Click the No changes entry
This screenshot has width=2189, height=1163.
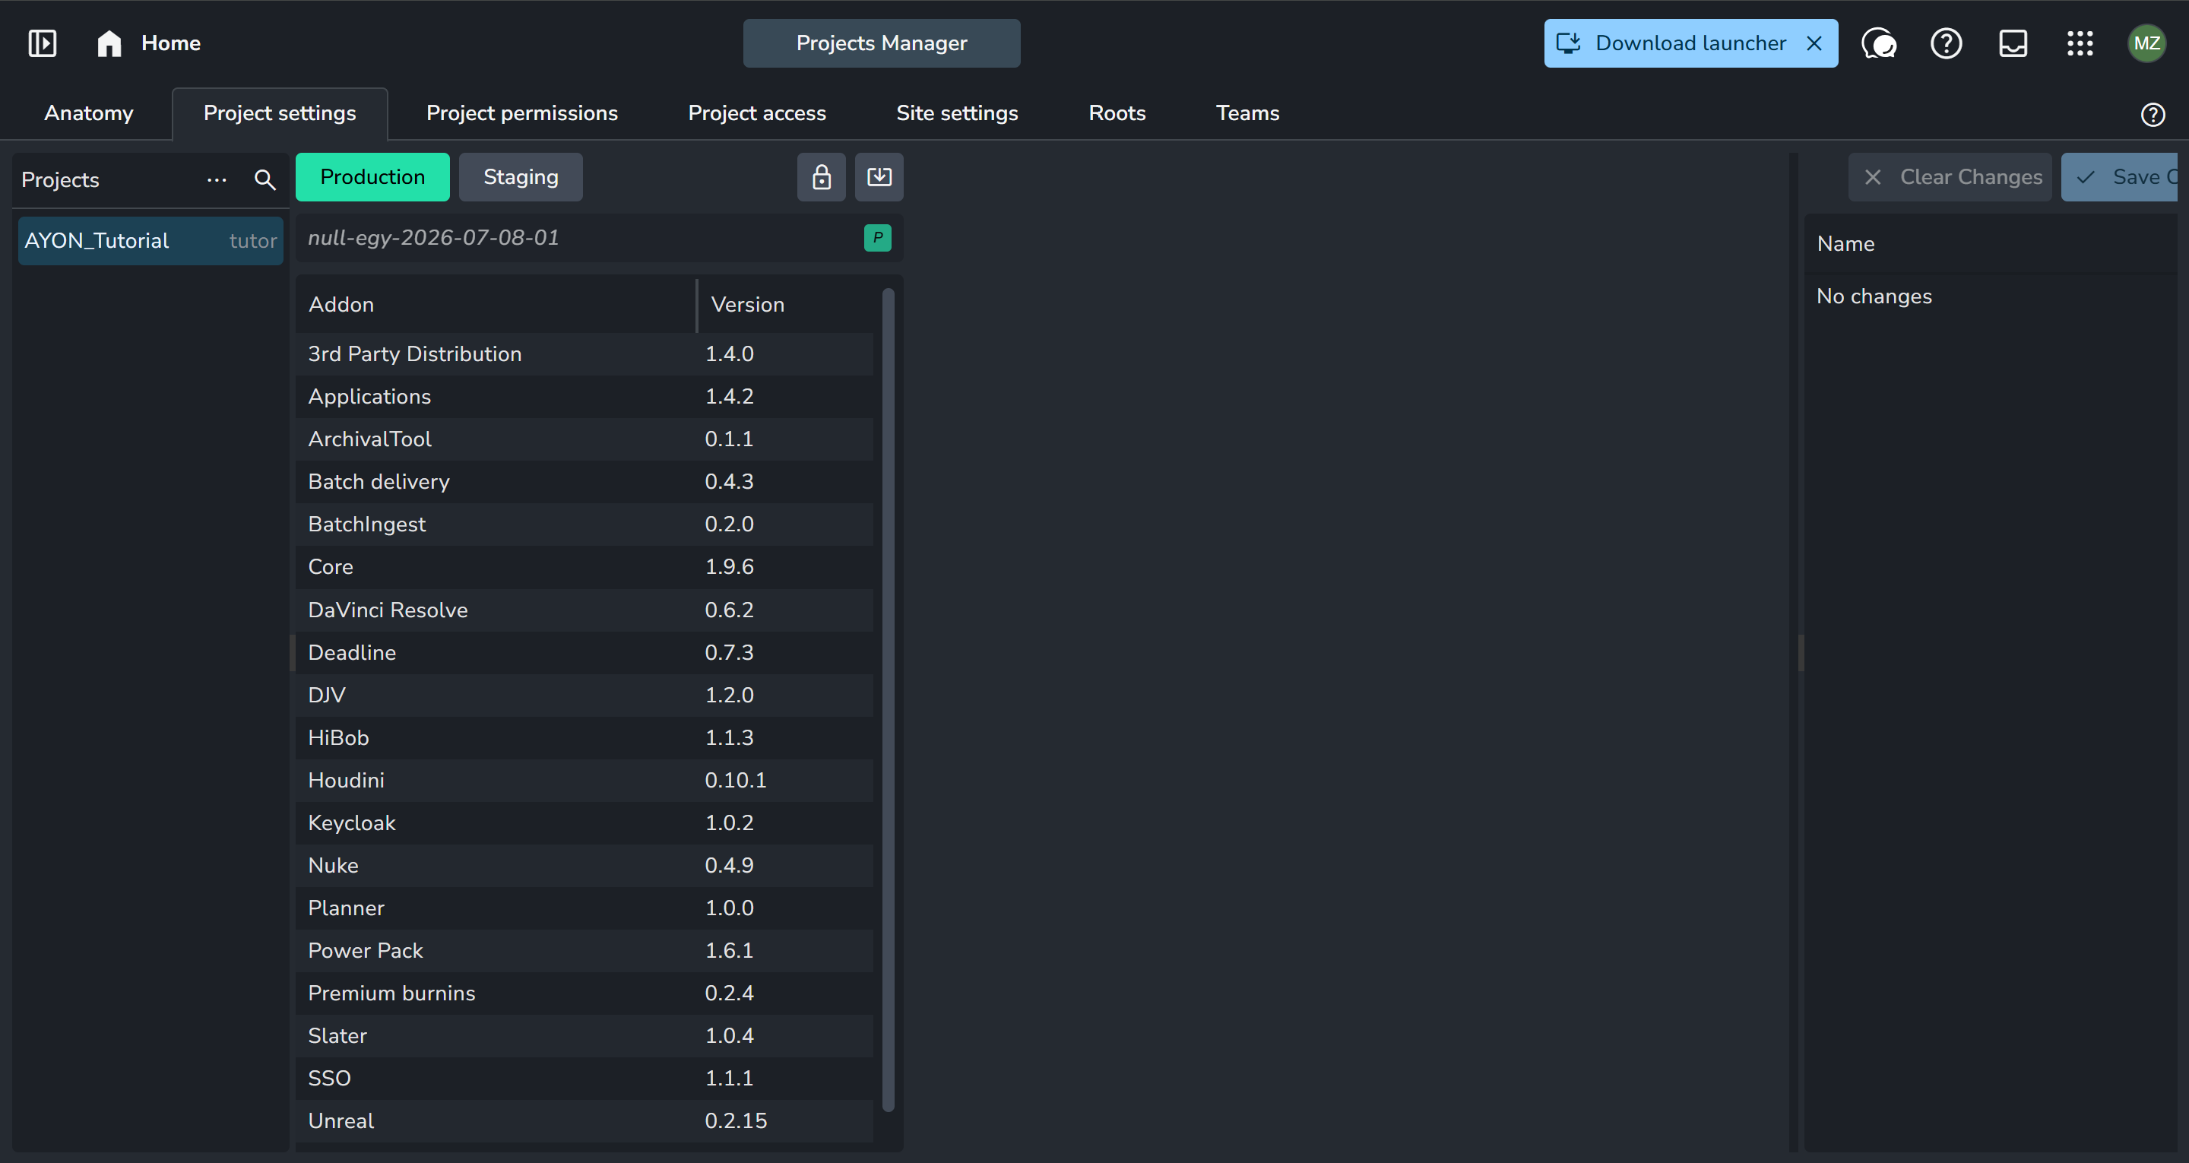(x=1874, y=296)
